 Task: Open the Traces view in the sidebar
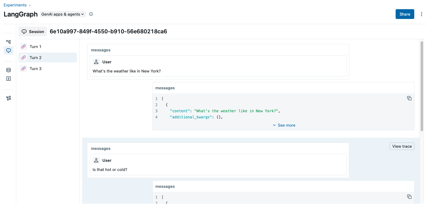(8, 42)
